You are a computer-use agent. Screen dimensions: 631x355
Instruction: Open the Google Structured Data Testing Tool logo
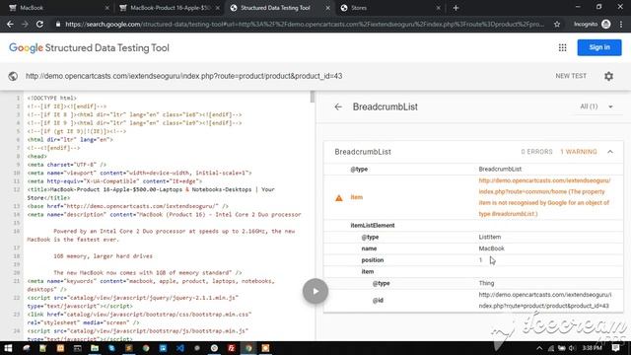click(x=89, y=48)
